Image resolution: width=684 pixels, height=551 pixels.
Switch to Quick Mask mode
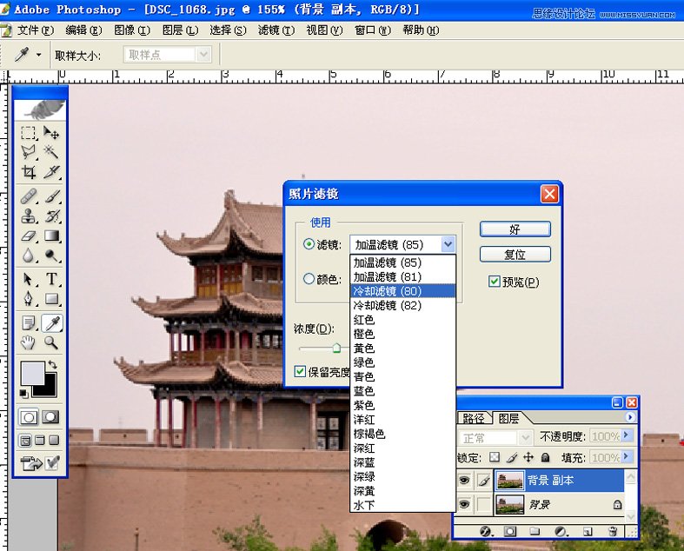pos(50,417)
